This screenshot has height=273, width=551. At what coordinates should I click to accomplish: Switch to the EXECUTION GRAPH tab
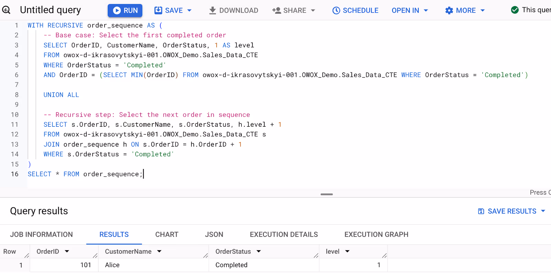[376, 235]
